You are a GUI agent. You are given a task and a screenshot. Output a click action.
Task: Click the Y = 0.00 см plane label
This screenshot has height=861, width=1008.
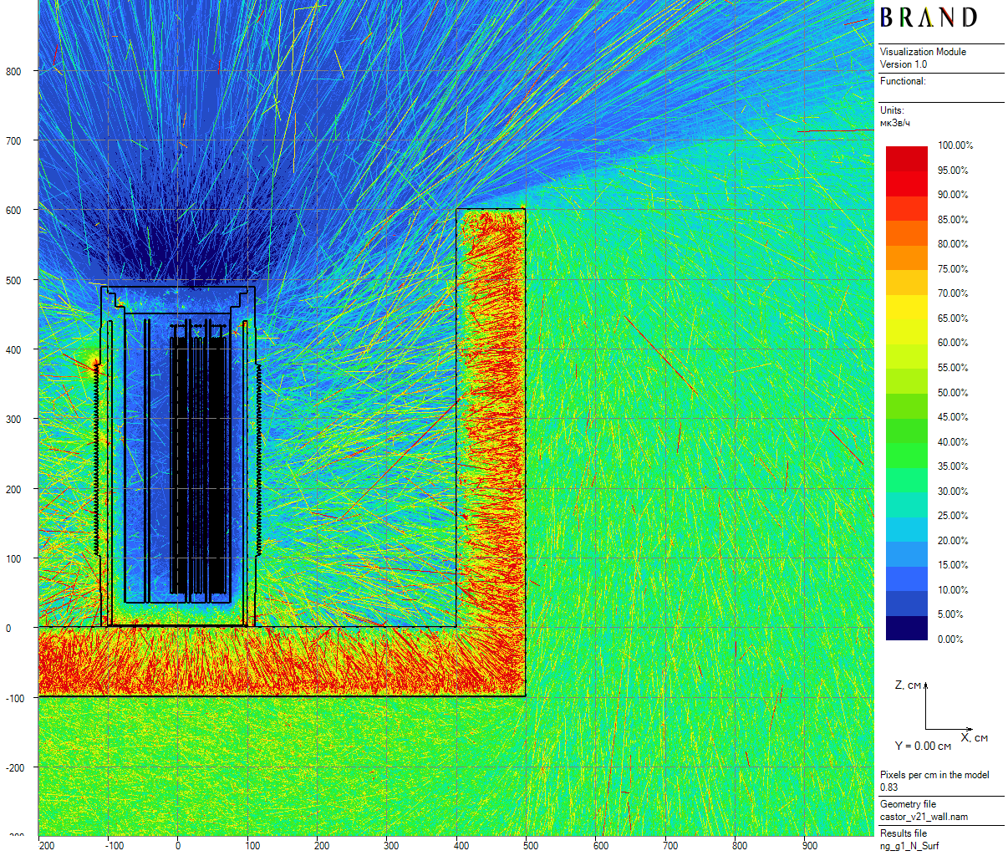(x=923, y=746)
